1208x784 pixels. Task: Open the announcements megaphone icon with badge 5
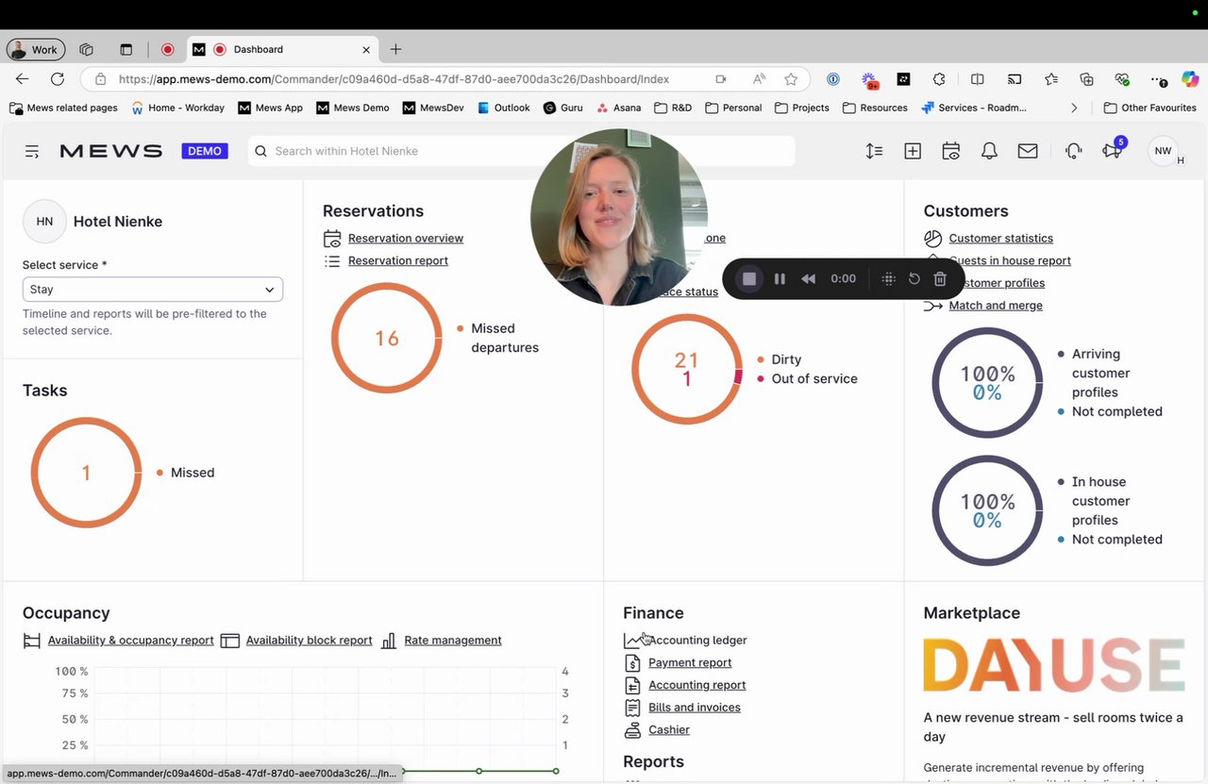click(1113, 149)
